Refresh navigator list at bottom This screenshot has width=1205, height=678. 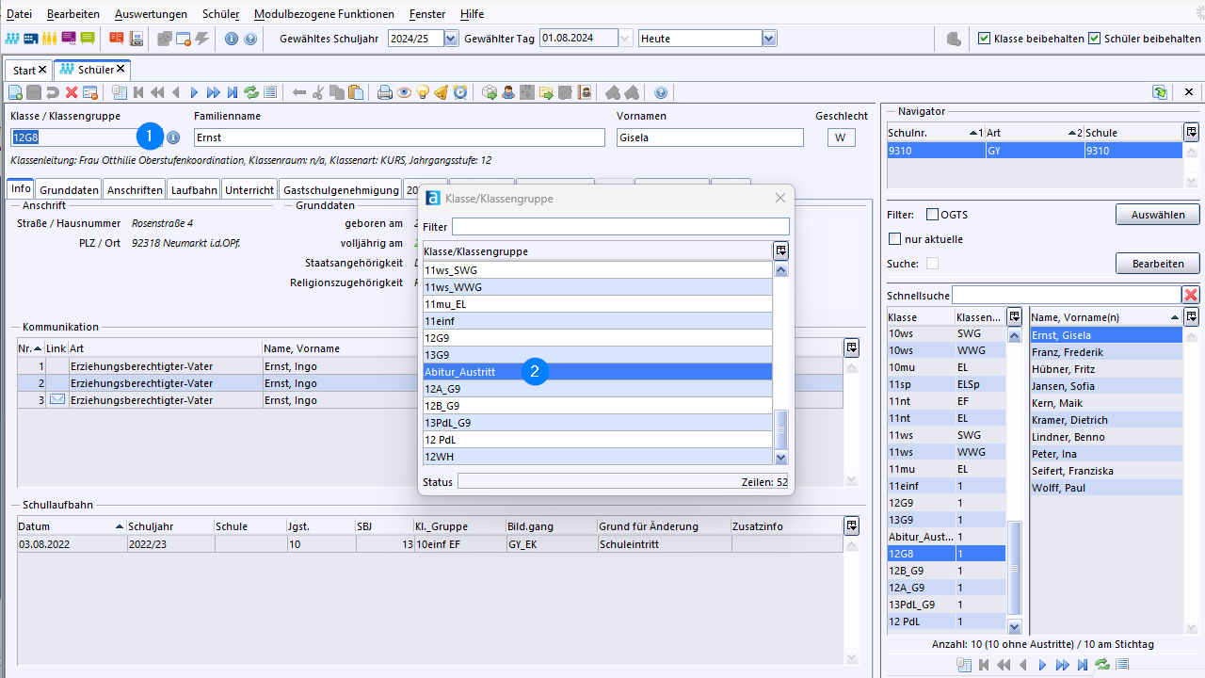pos(1101,665)
